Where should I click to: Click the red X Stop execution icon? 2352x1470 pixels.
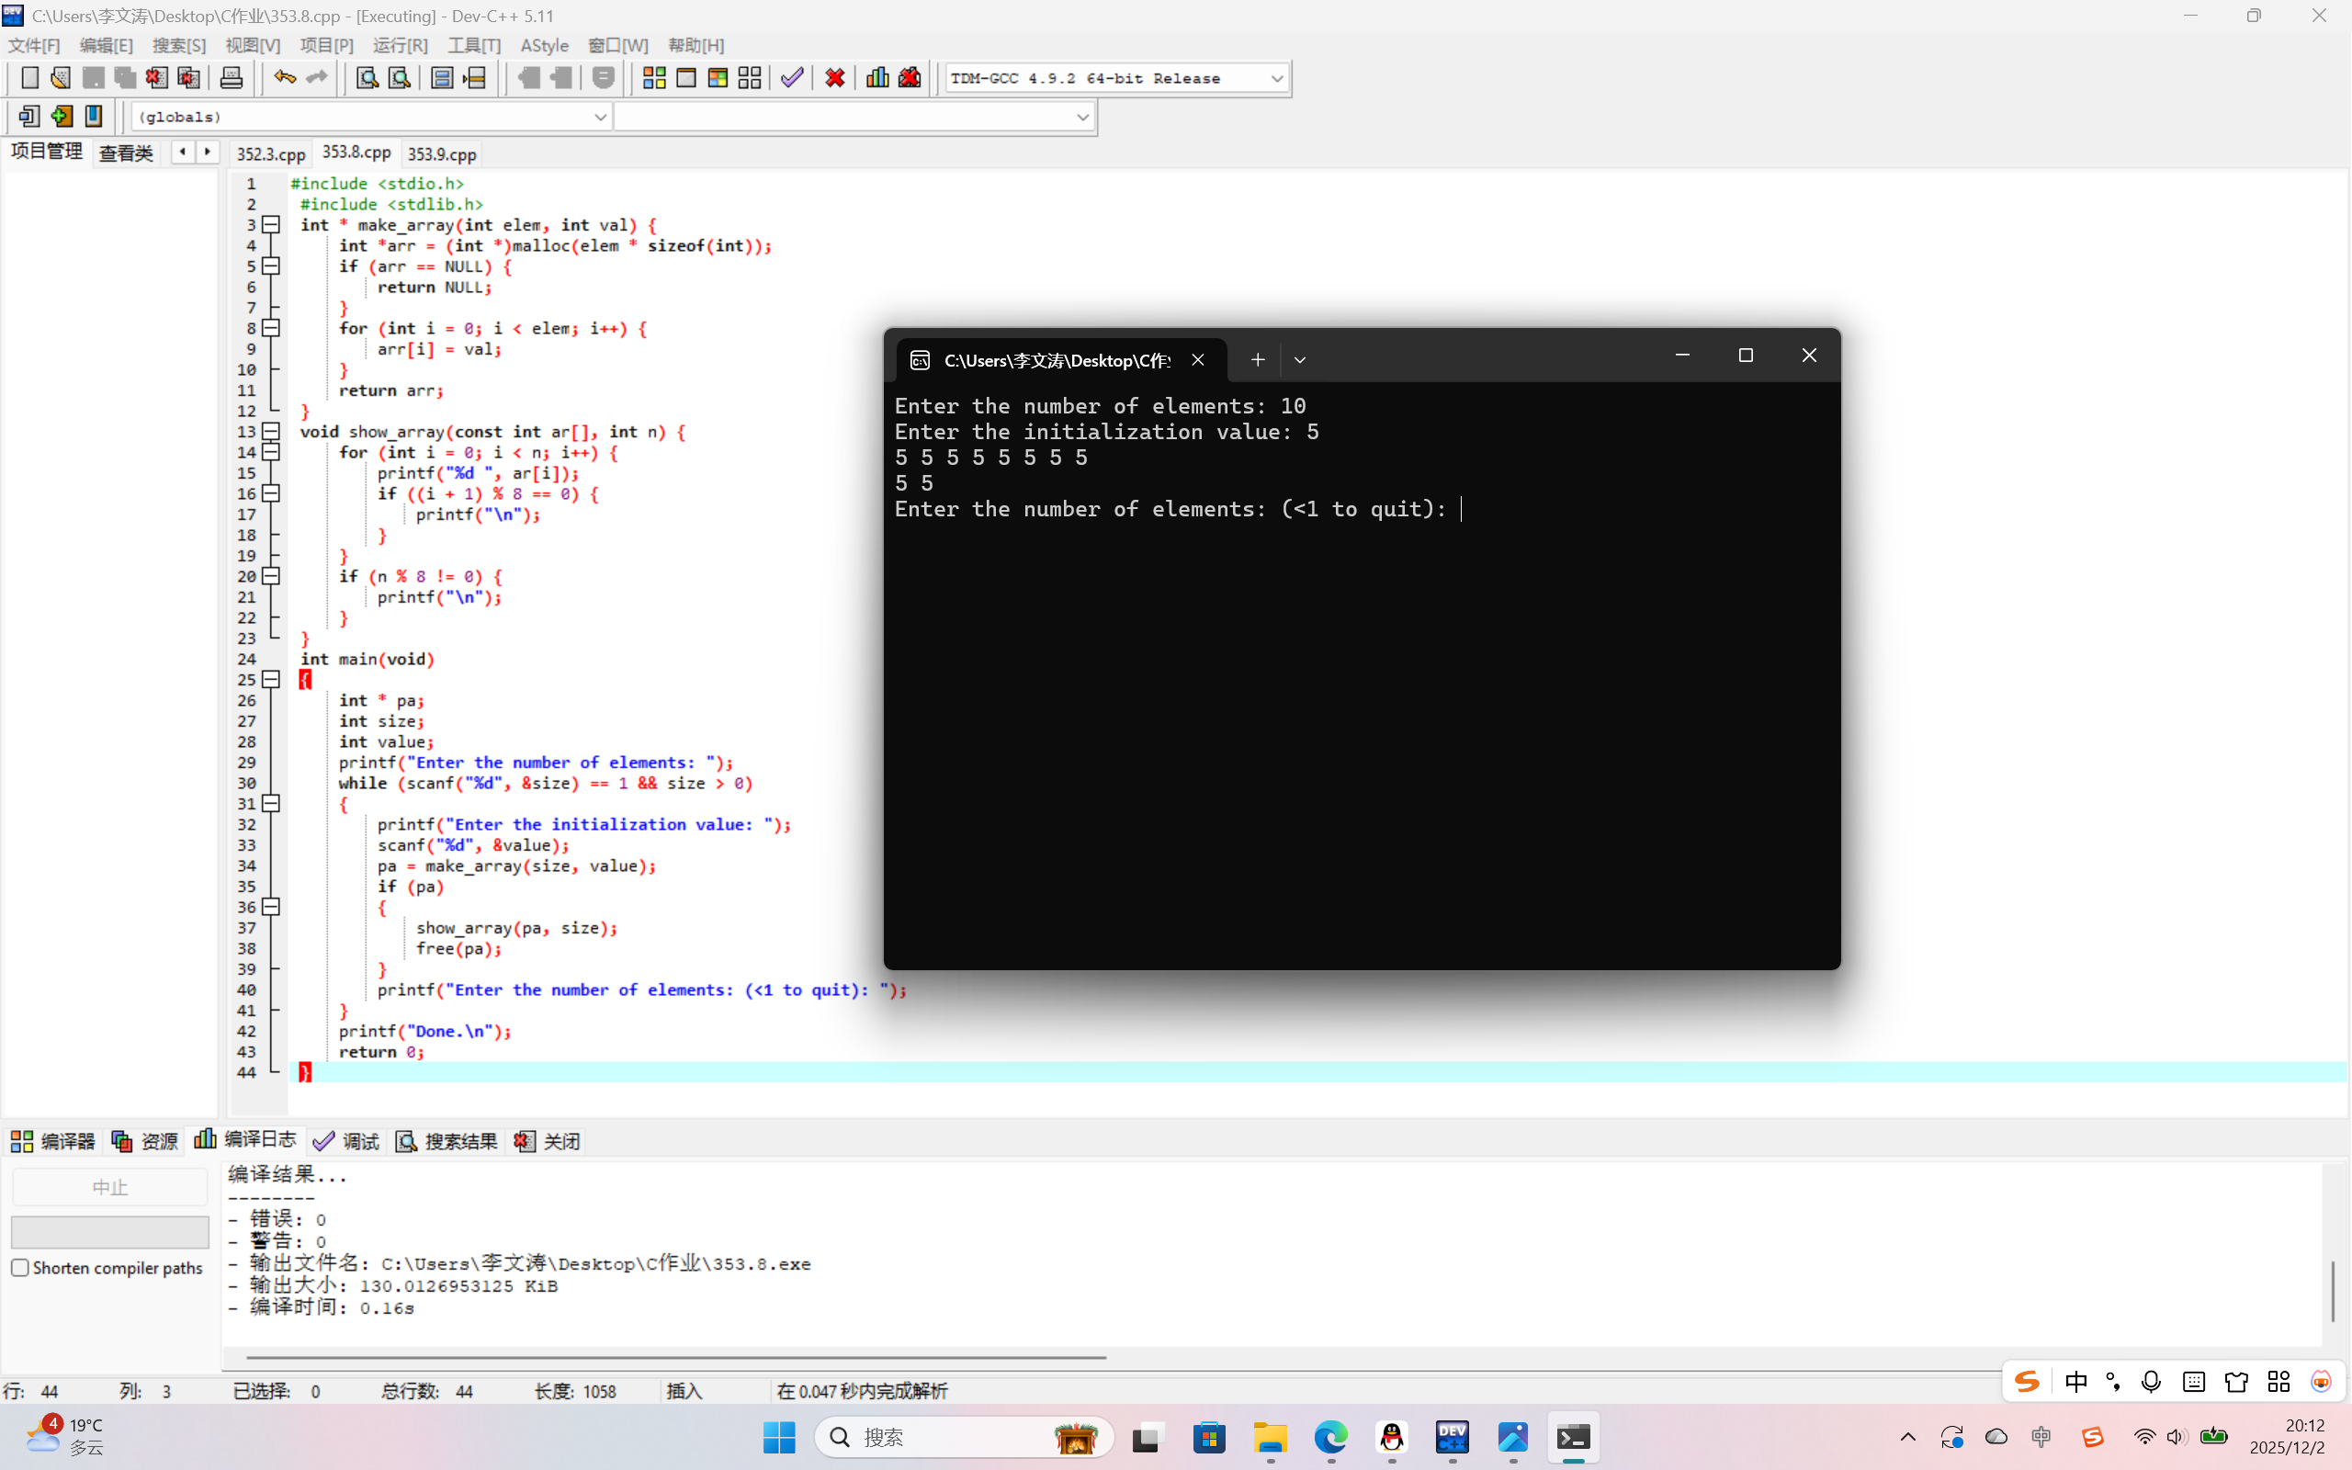point(835,78)
